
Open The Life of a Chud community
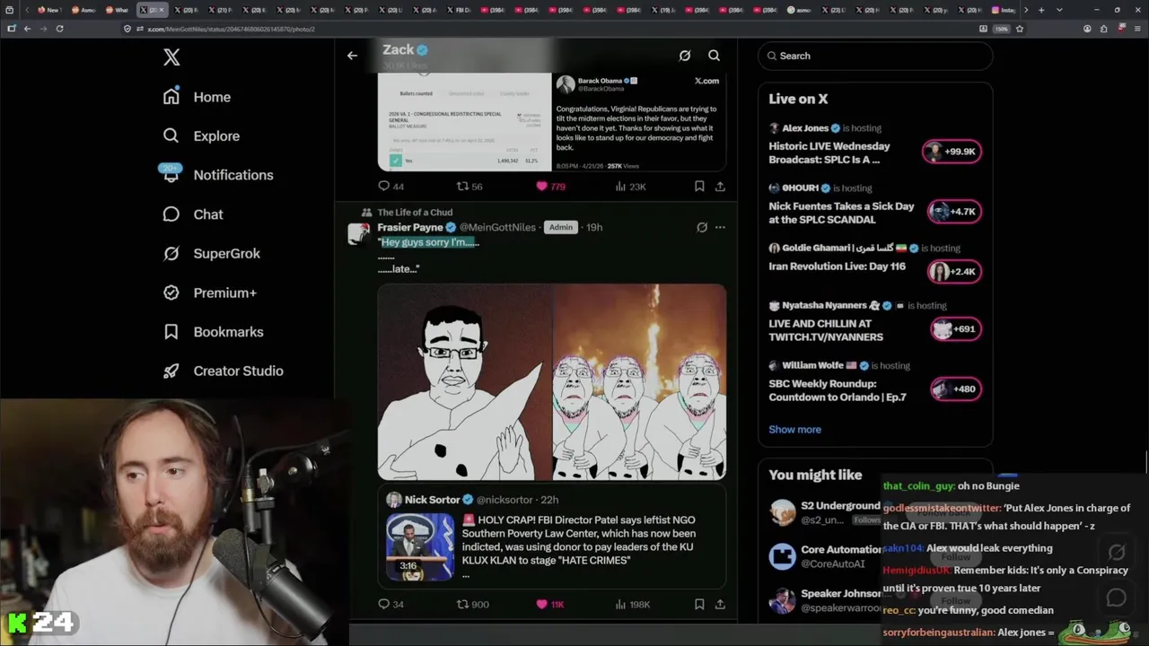click(415, 213)
